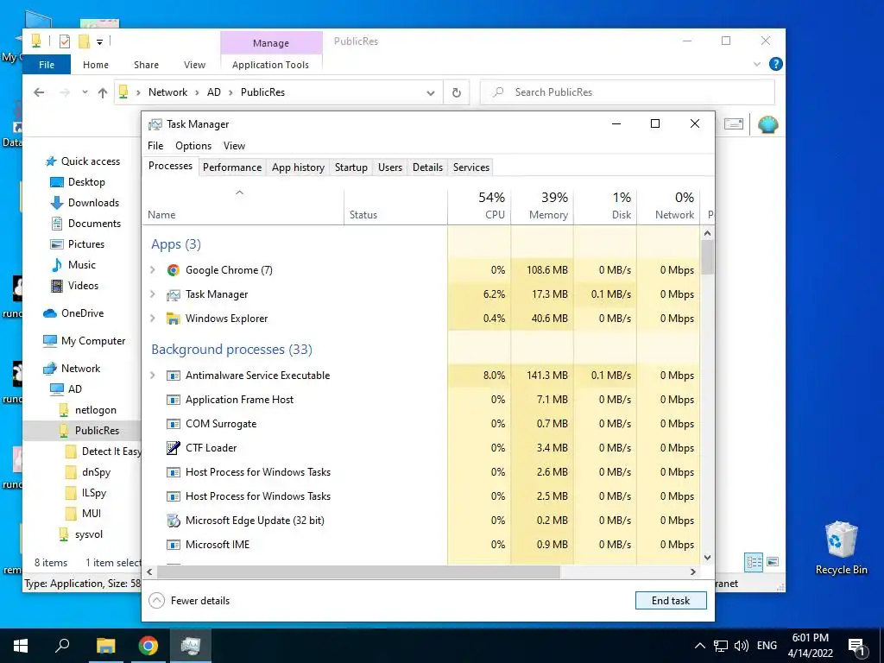This screenshot has width=884, height=663.
Task: Expand the Task Manager process group
Action: pyautogui.click(x=152, y=294)
